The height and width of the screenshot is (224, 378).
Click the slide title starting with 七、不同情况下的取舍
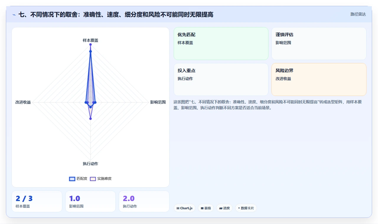(x=116, y=14)
